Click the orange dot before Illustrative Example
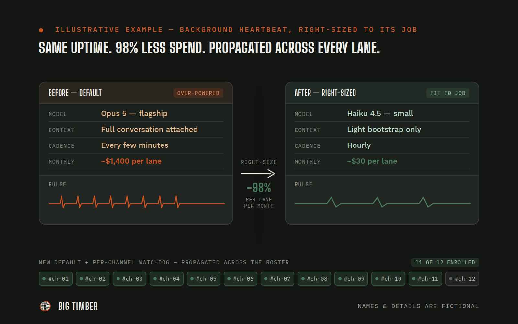 pos(41,30)
